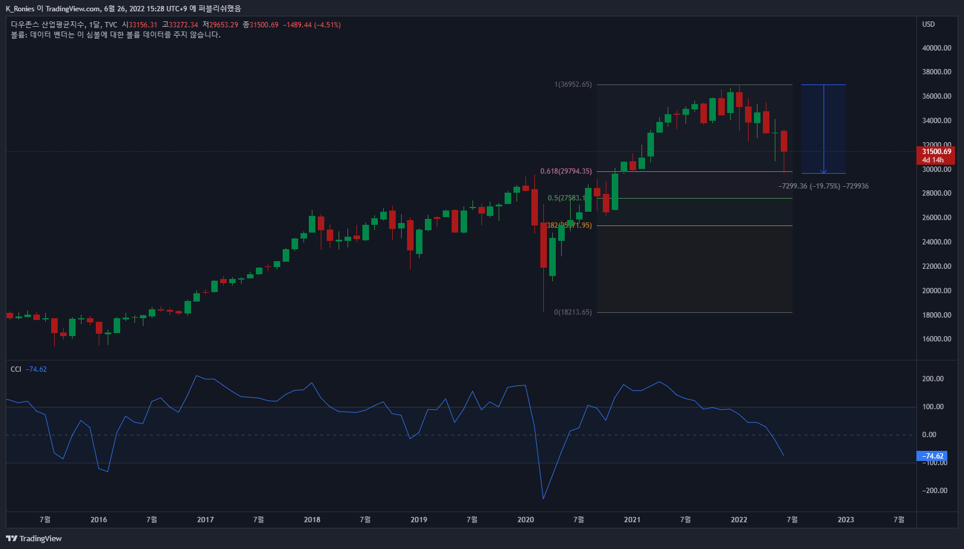Select the symbol title 다우존스 산업평균지수, 1달, TVC

click(x=64, y=25)
